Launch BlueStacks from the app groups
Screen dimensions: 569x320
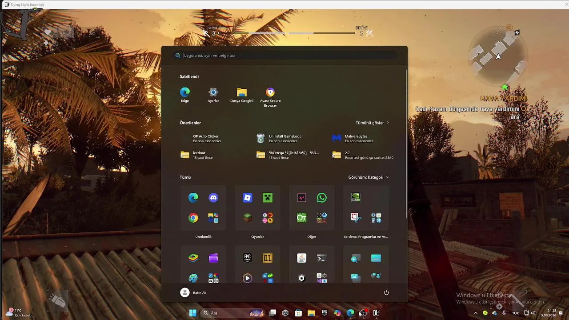[x=193, y=258]
